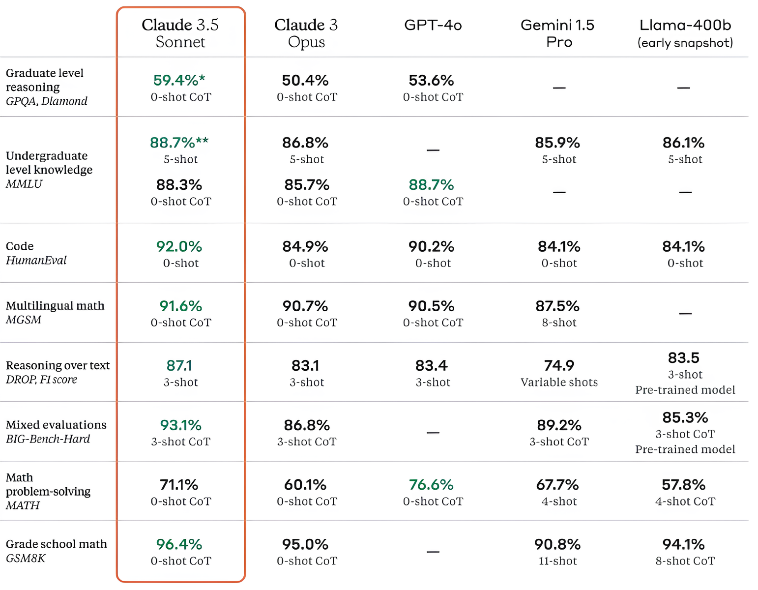The height and width of the screenshot is (590, 758).
Task: Click the Llama-400b early snapshot header
Action: click(x=685, y=33)
